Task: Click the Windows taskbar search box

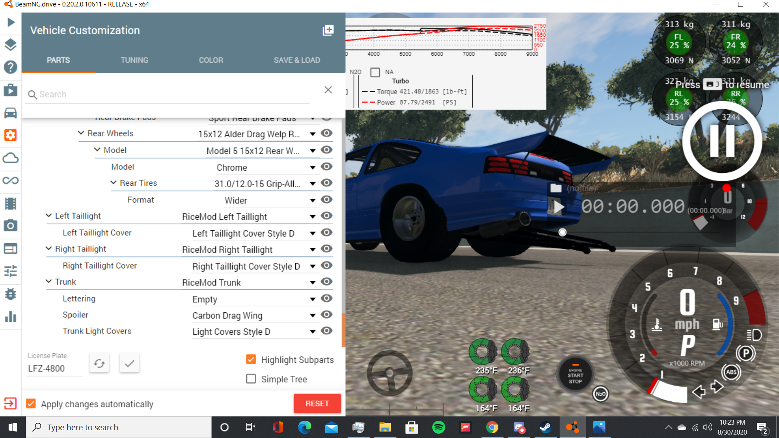Action: [119, 427]
